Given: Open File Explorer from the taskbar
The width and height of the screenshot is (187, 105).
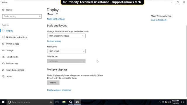Looking at the screenshot, I should (x=64, y=102).
